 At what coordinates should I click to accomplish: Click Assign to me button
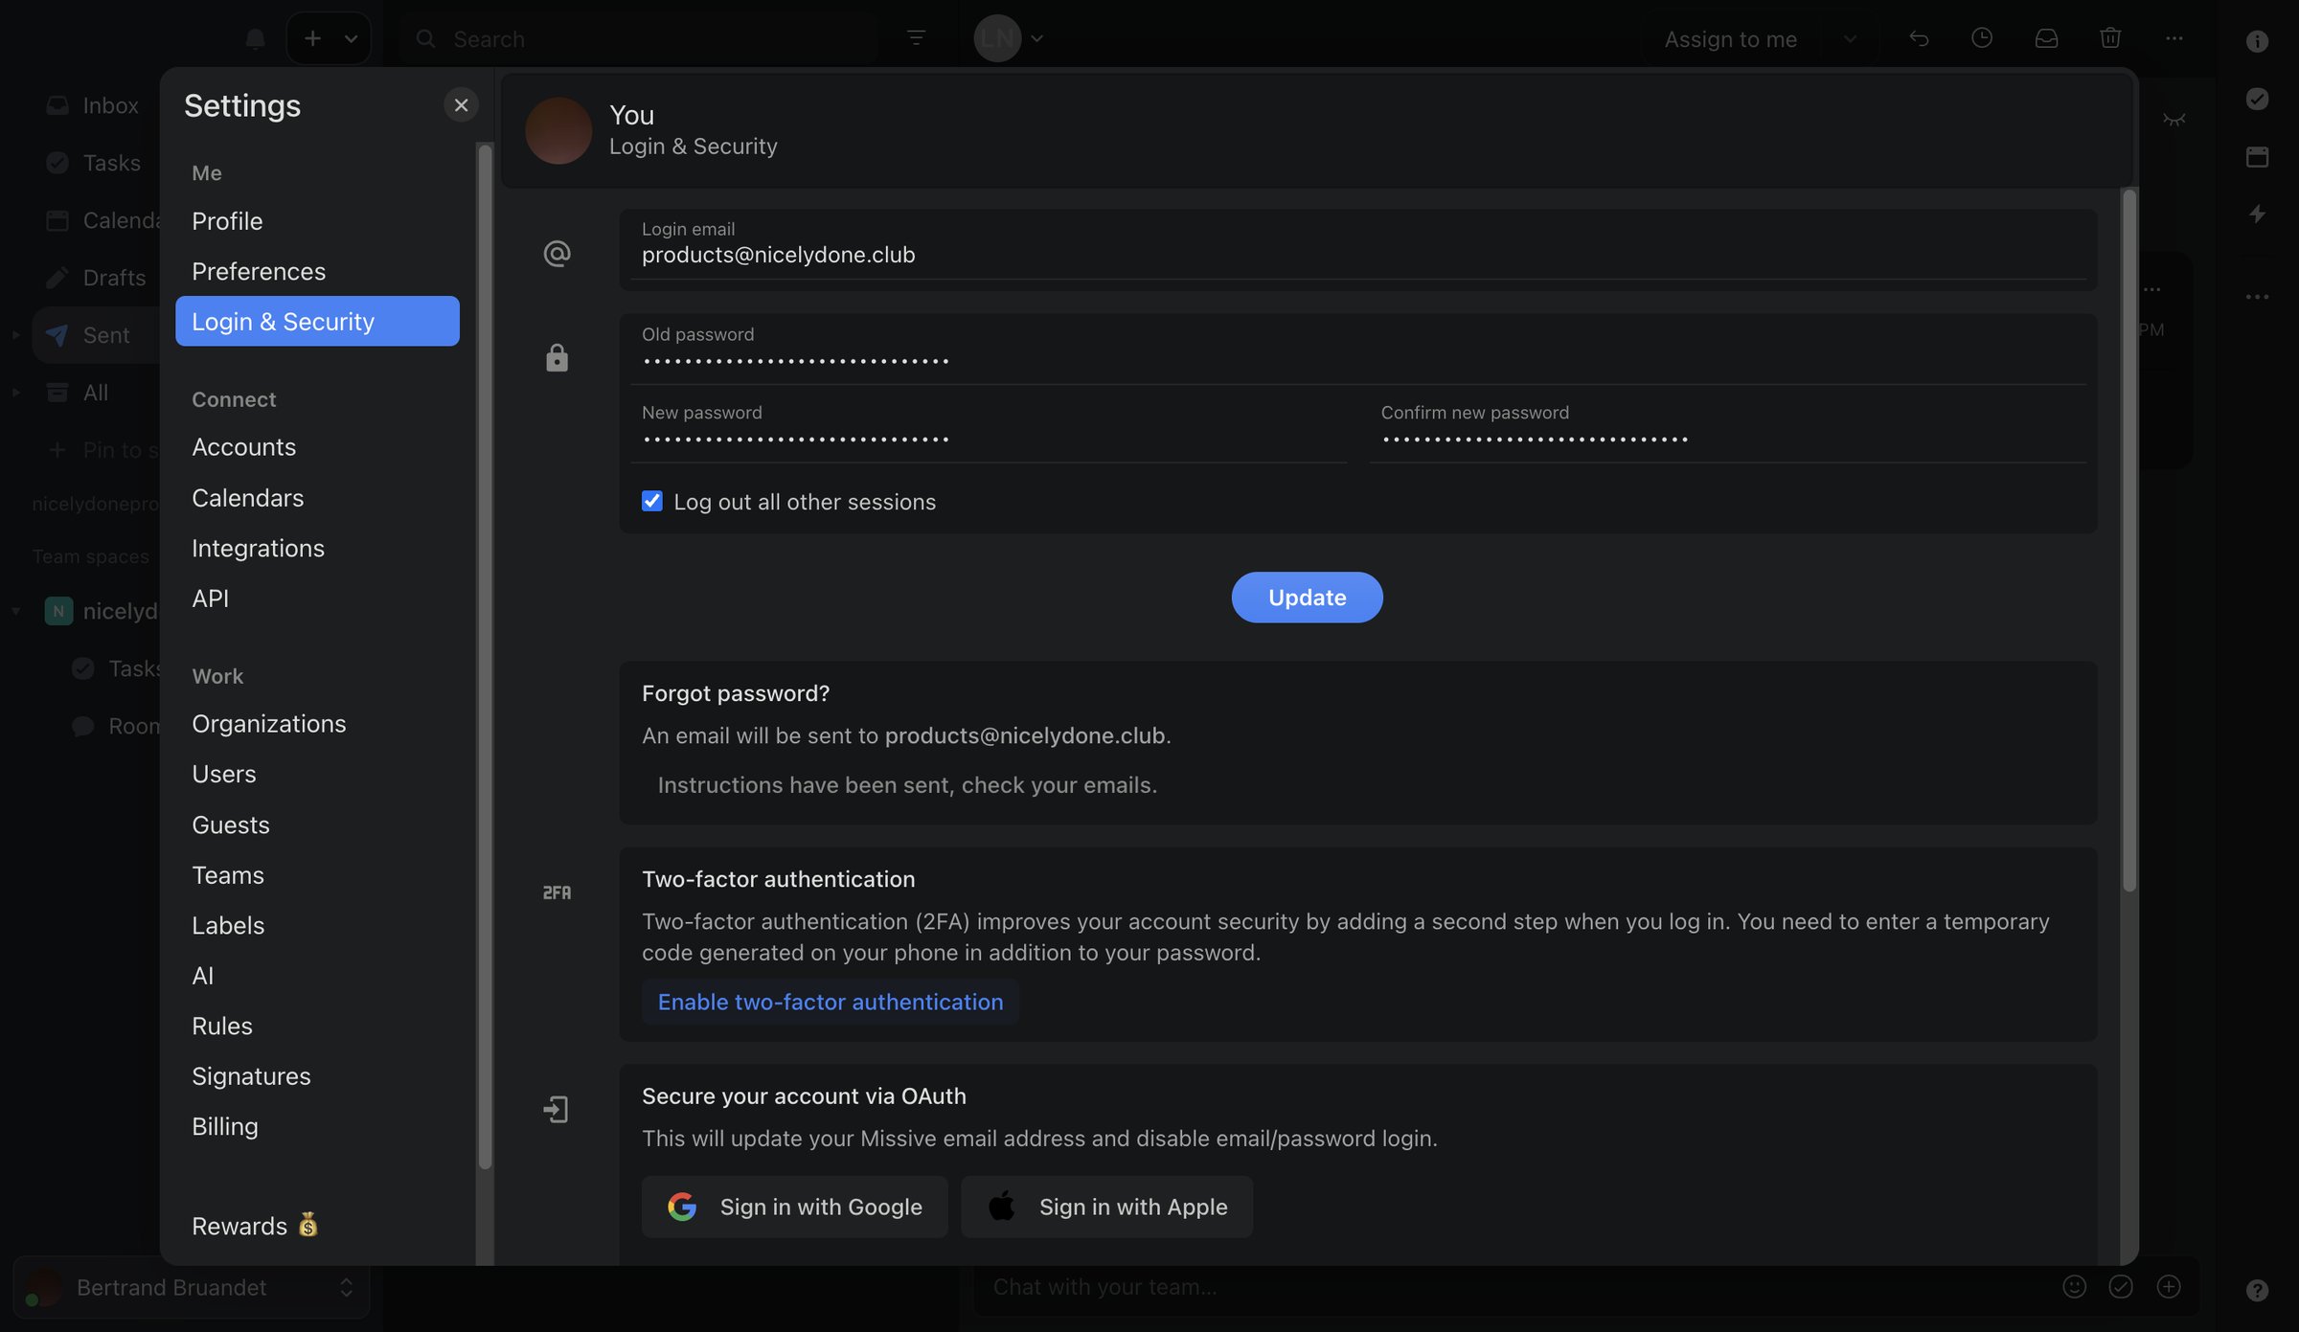pyautogui.click(x=1730, y=38)
